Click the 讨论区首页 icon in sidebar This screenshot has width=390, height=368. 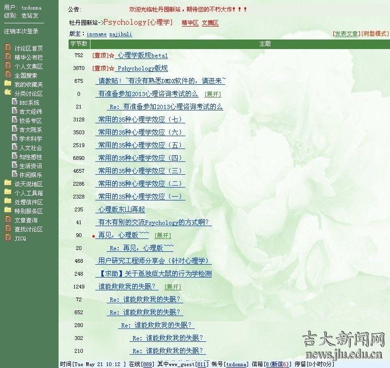point(8,48)
